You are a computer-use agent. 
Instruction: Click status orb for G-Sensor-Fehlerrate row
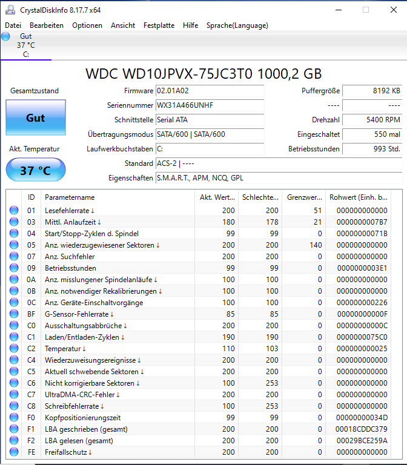[14, 314]
